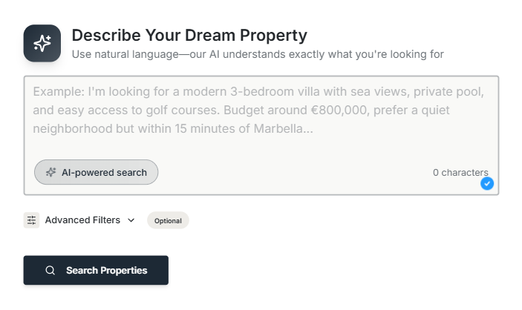Click the 0 characters counter
522x310 pixels.
460,173
